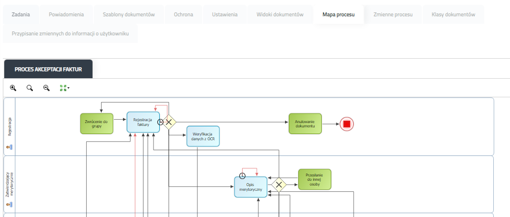Open the Ustawienia tab
This screenshot has height=217, width=510.
[x=225, y=14]
